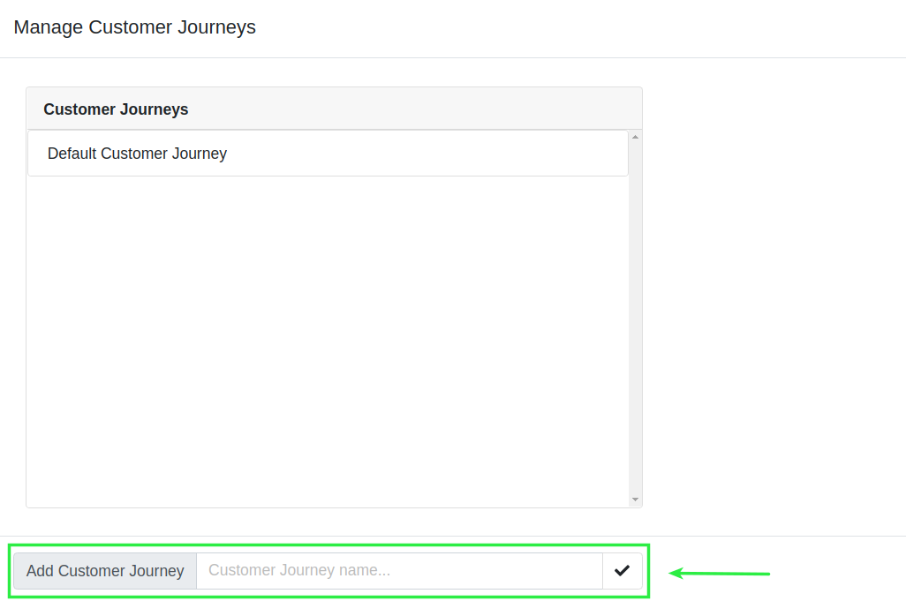Click the word "Default" in list row
Viewport: 906px width, 601px height.
[72, 154]
